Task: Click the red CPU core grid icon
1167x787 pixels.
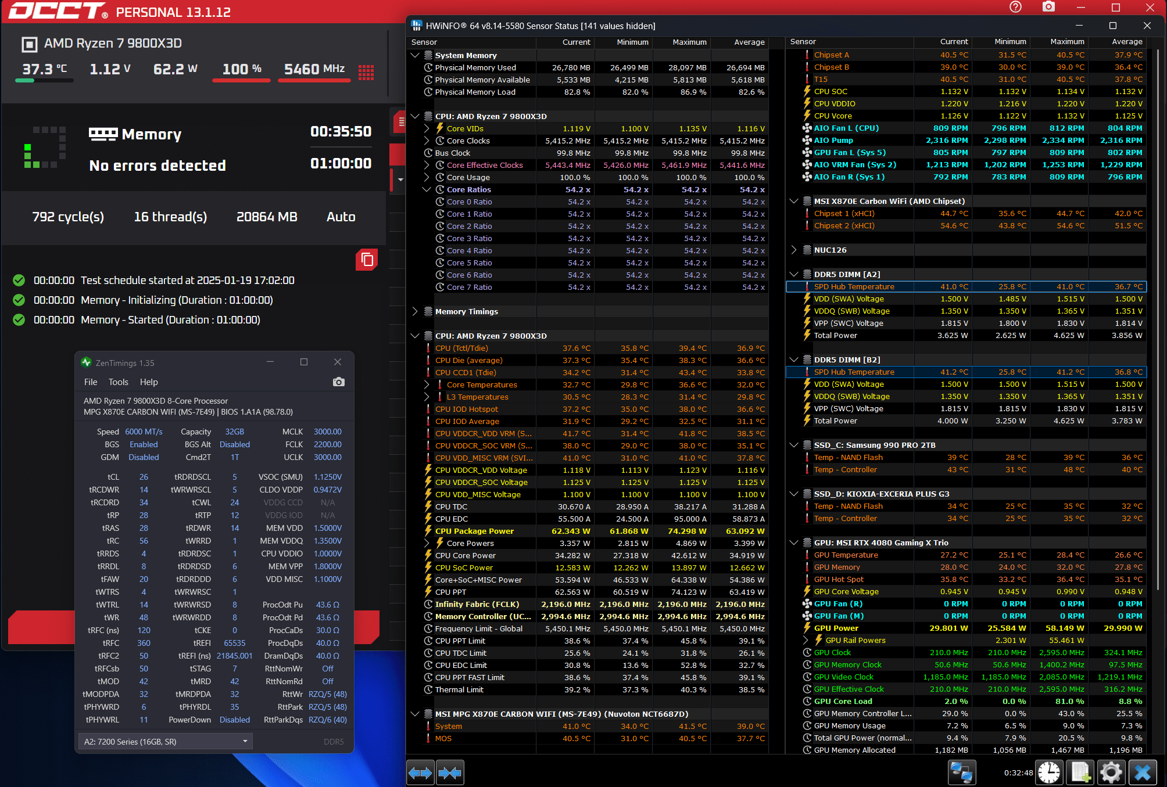Action: [366, 72]
